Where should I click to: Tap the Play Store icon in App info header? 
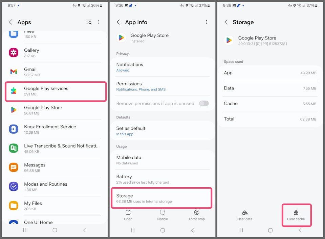[x=121, y=37]
